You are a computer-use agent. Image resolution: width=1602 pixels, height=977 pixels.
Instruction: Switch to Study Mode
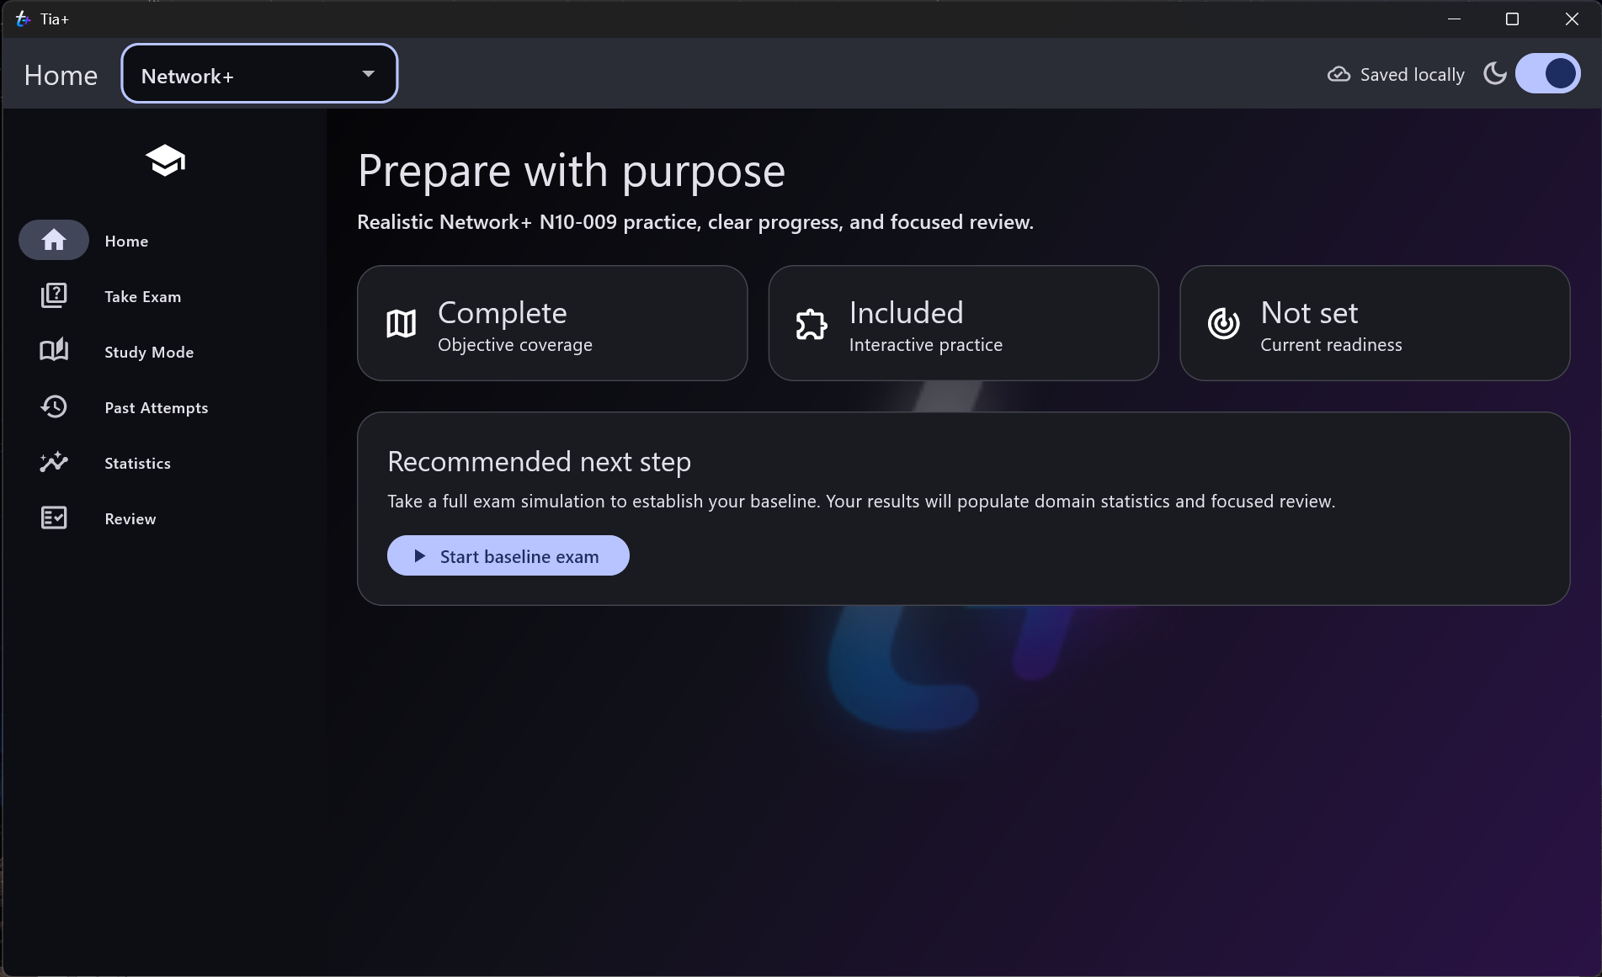(164, 352)
